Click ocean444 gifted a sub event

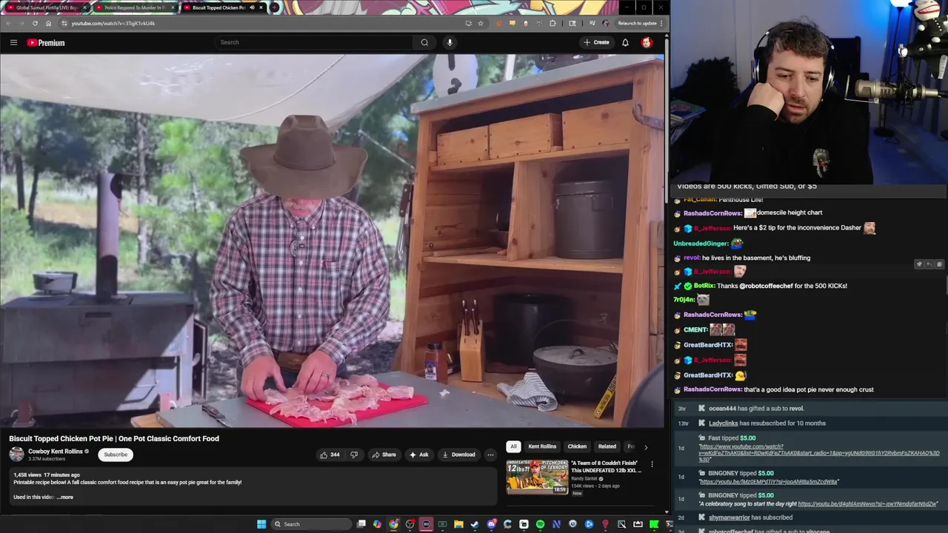click(756, 409)
